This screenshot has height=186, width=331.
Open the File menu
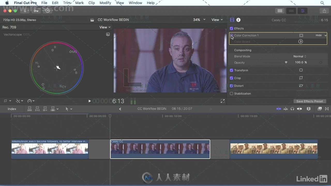[44, 3]
